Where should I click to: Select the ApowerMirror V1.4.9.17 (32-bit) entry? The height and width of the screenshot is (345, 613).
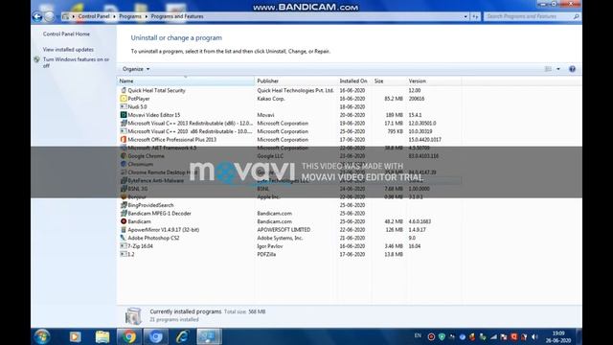(289, 230)
